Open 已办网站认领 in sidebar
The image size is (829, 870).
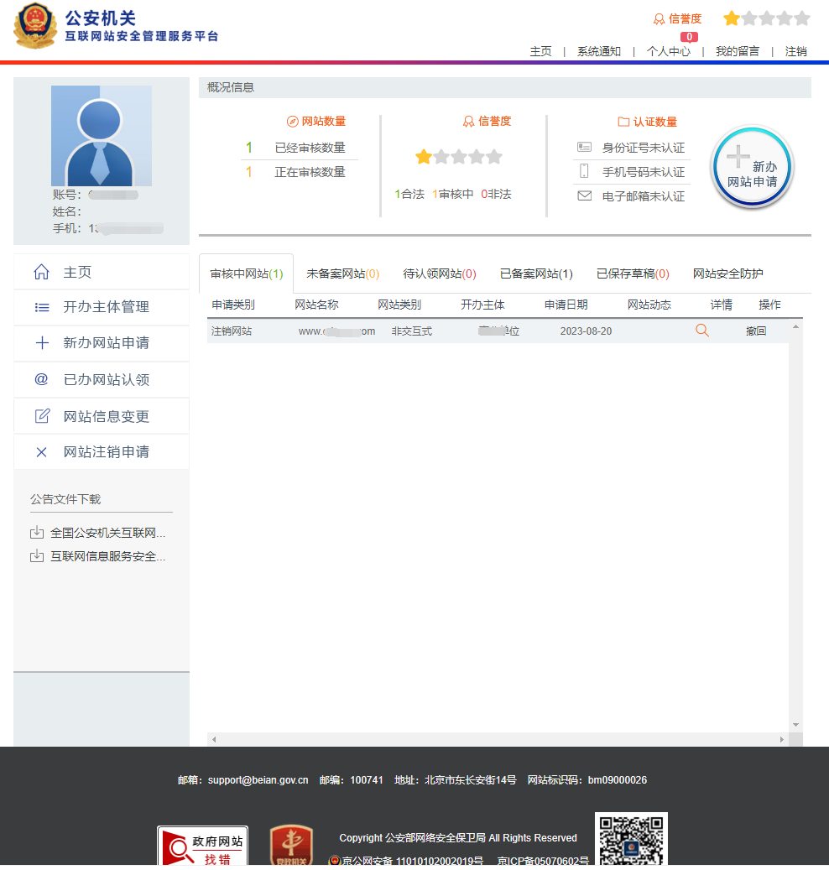pos(102,379)
